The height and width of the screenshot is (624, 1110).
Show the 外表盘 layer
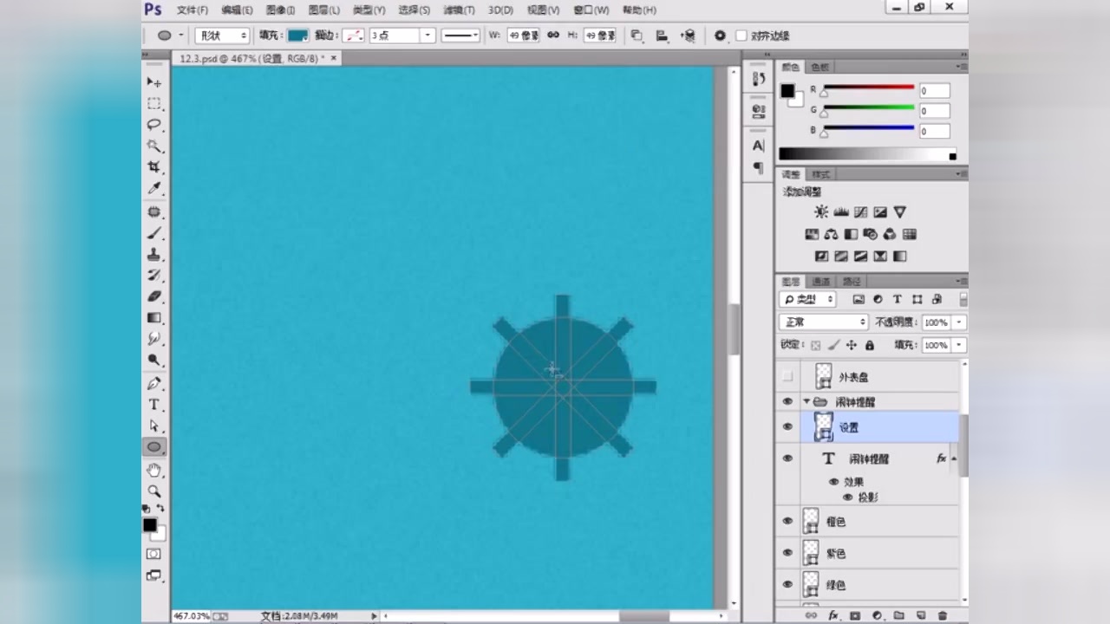tap(787, 376)
